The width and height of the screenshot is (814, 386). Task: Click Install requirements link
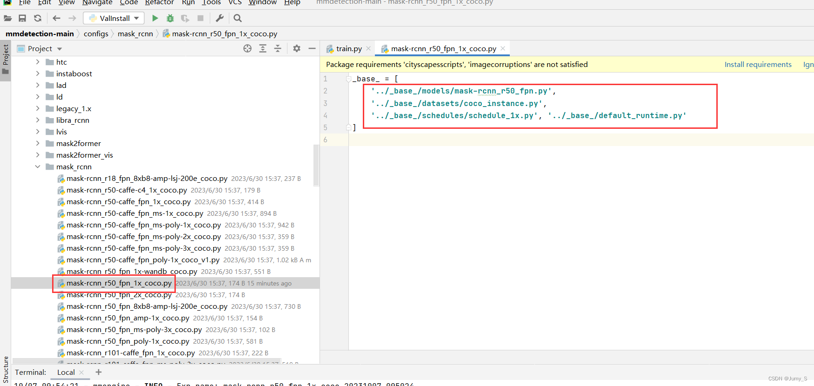click(x=758, y=64)
